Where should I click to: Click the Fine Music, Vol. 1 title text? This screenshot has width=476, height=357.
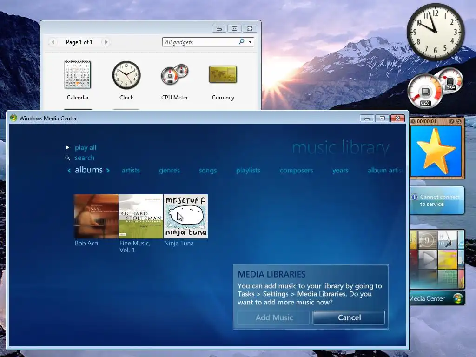pyautogui.click(x=134, y=246)
